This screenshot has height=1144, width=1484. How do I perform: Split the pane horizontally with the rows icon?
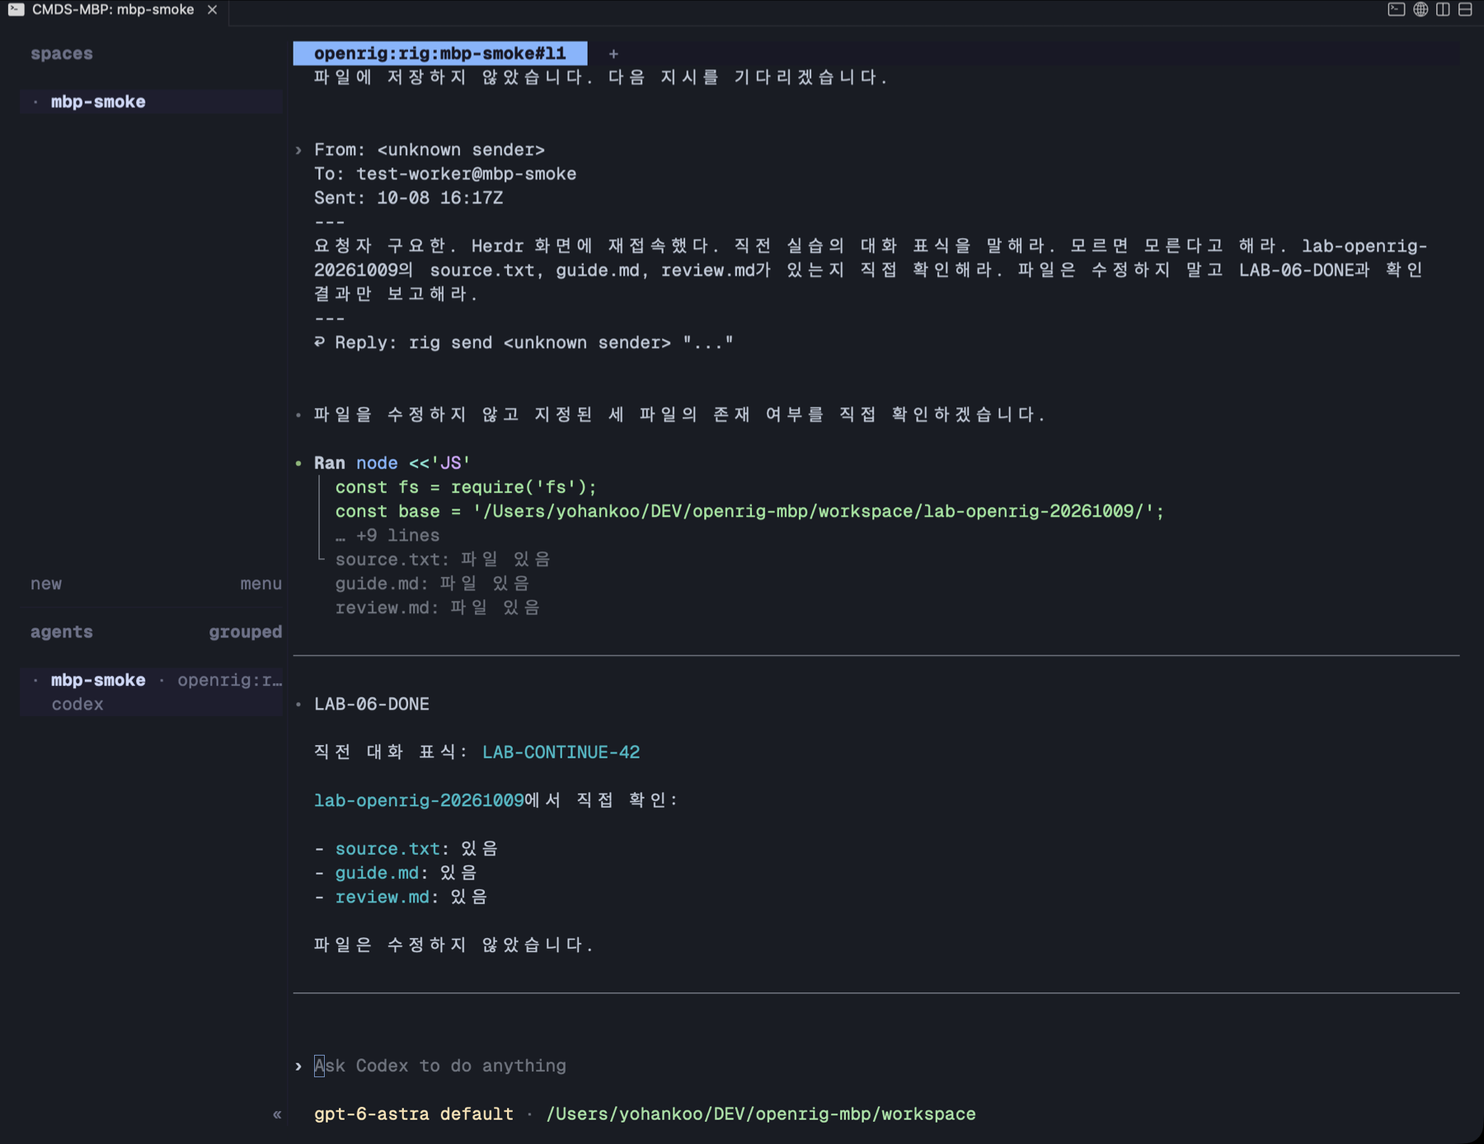(1465, 10)
